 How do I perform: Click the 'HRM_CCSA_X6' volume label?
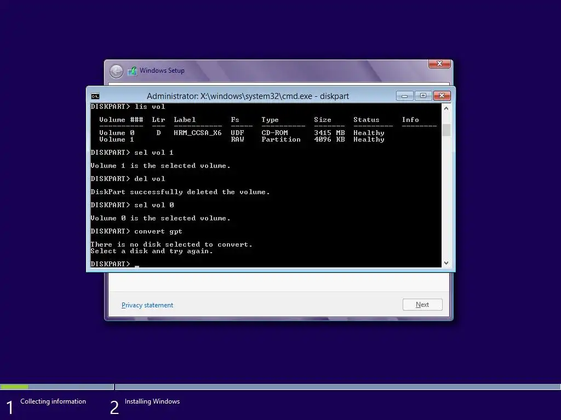(197, 133)
